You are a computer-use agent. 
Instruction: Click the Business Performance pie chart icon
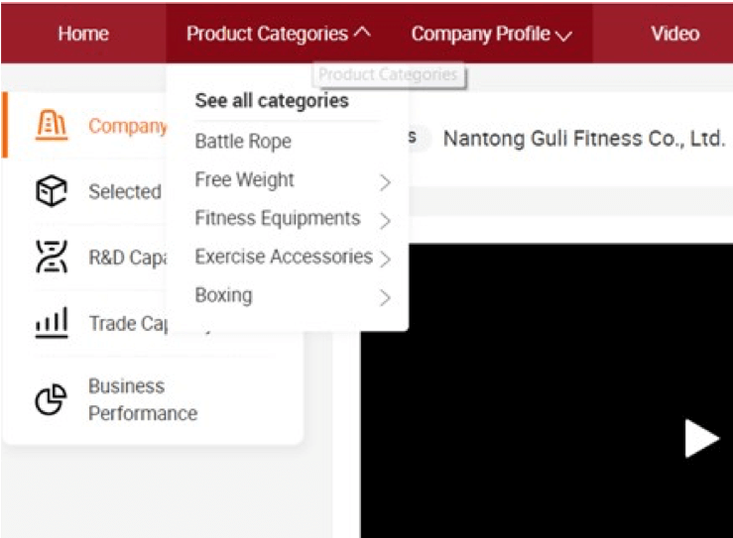click(52, 399)
